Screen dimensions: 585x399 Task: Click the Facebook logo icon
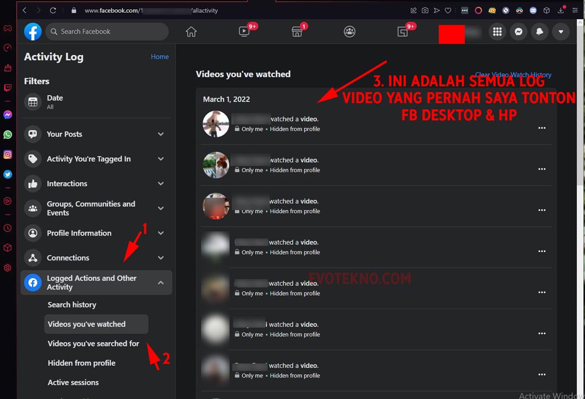(33, 32)
